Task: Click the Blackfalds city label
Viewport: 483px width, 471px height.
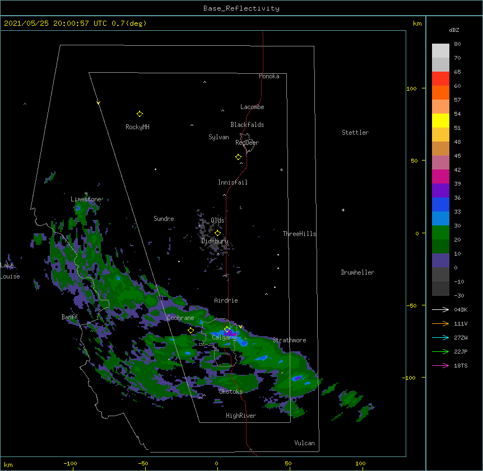Action: point(247,125)
